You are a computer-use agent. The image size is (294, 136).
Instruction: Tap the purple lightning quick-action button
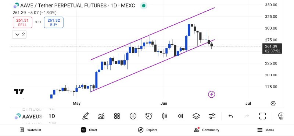click(212, 94)
